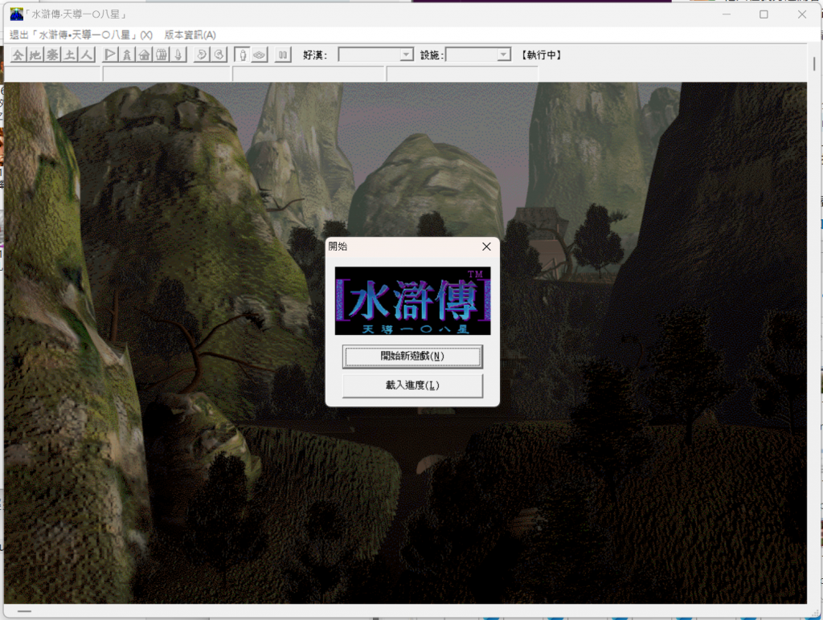
Task: Click the 開始 dialog title text
Action: pyautogui.click(x=338, y=247)
